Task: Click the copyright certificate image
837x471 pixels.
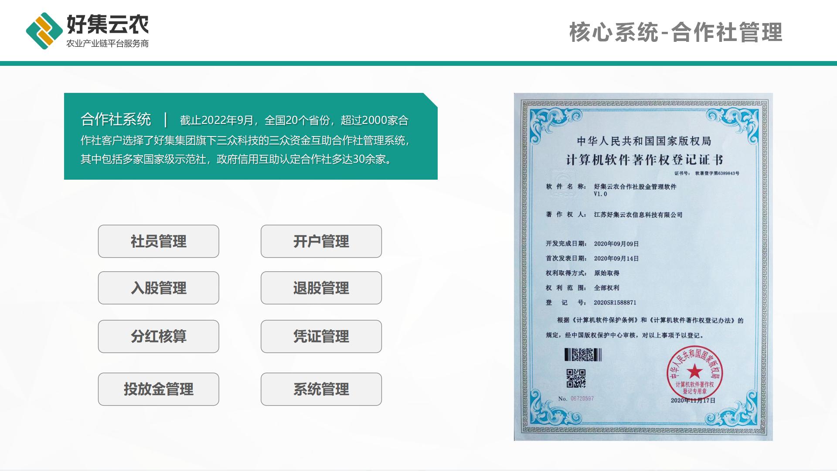Action: [643, 266]
